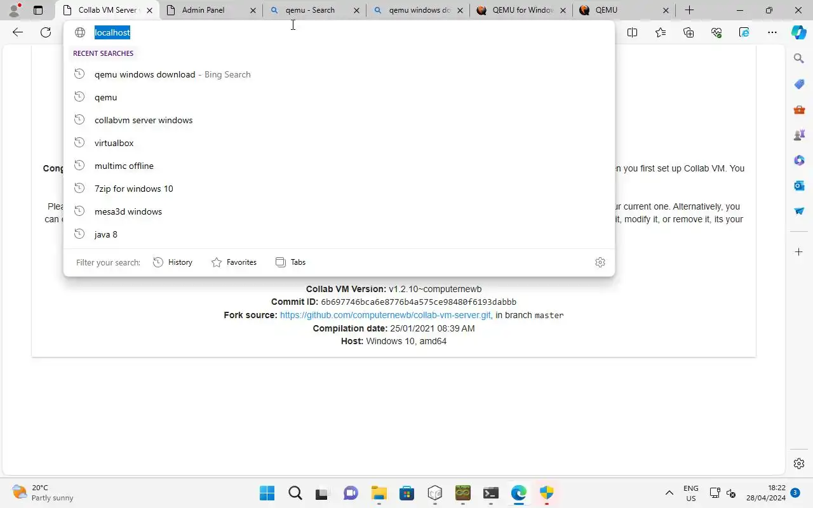The height and width of the screenshot is (508, 813).
Task: Open Settings and more ellipsis menu
Action: [x=772, y=32]
